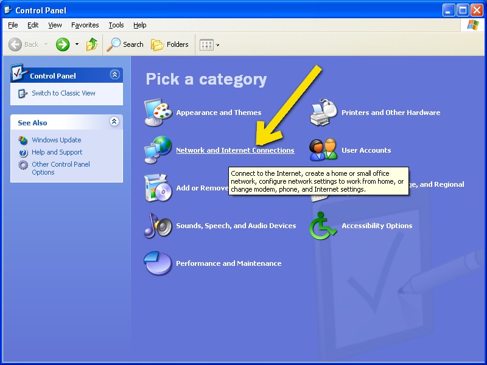Click the Up folder toolbar icon
Screen dimensions: 487x365
click(x=92, y=44)
